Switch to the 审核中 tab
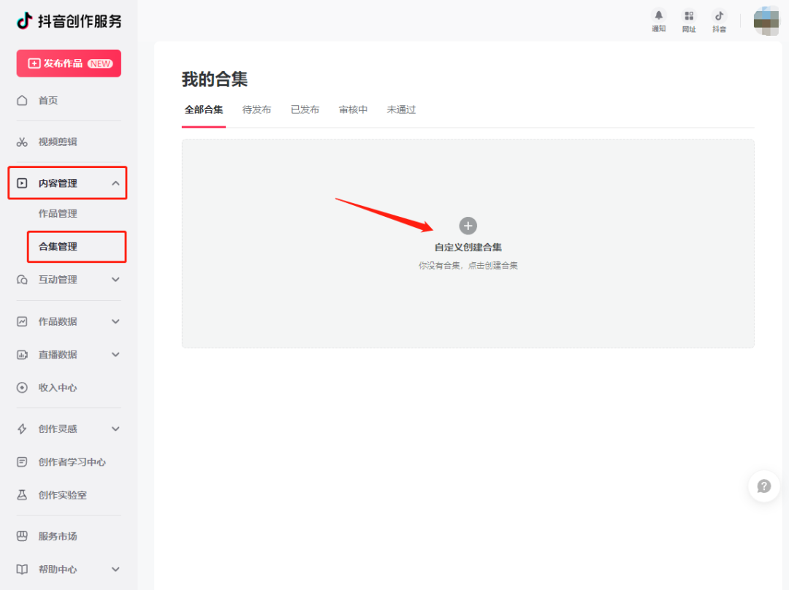 (353, 110)
